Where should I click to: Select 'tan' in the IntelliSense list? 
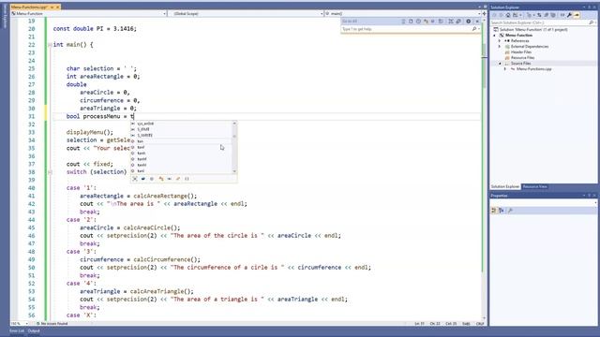(141, 141)
